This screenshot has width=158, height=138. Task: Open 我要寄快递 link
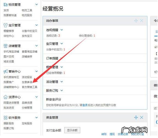[x=10, y=15]
